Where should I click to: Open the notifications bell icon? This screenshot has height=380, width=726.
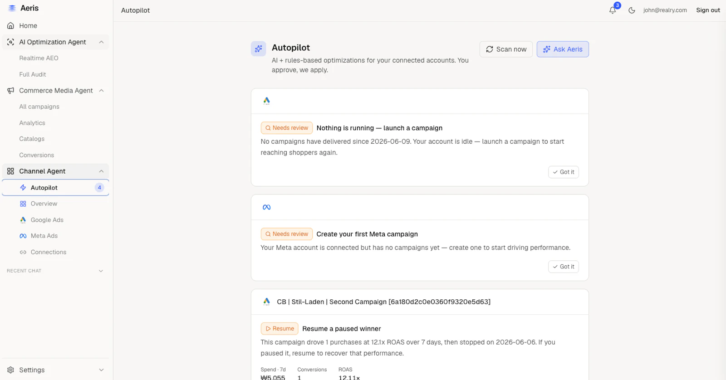[x=613, y=10]
